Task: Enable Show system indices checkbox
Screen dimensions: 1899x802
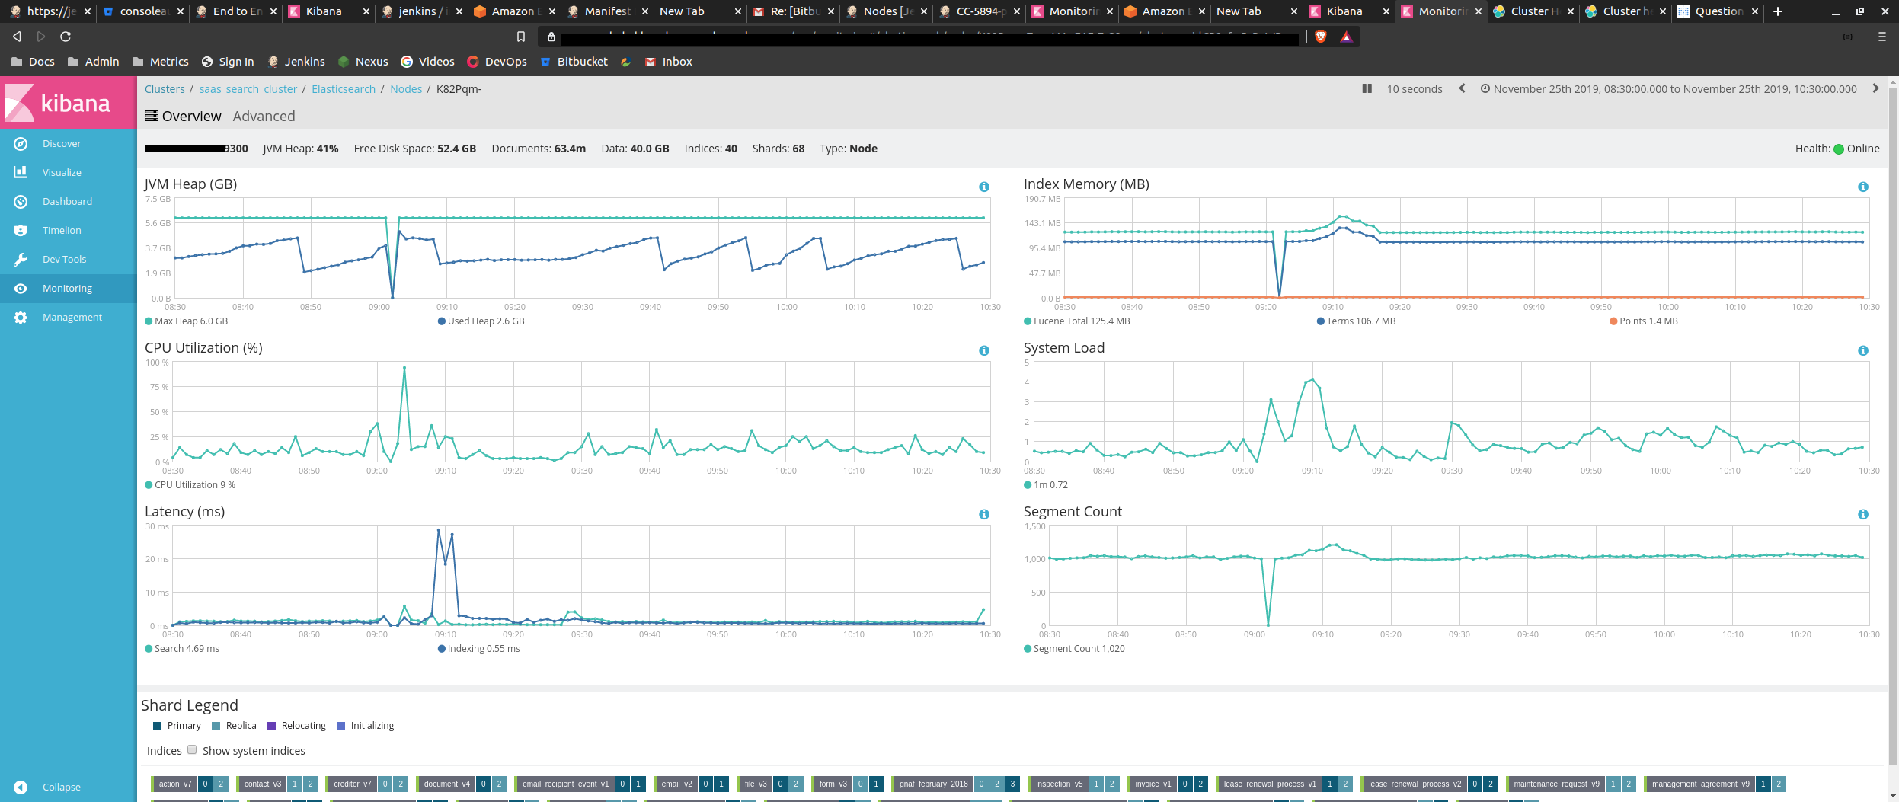Action: (x=192, y=749)
